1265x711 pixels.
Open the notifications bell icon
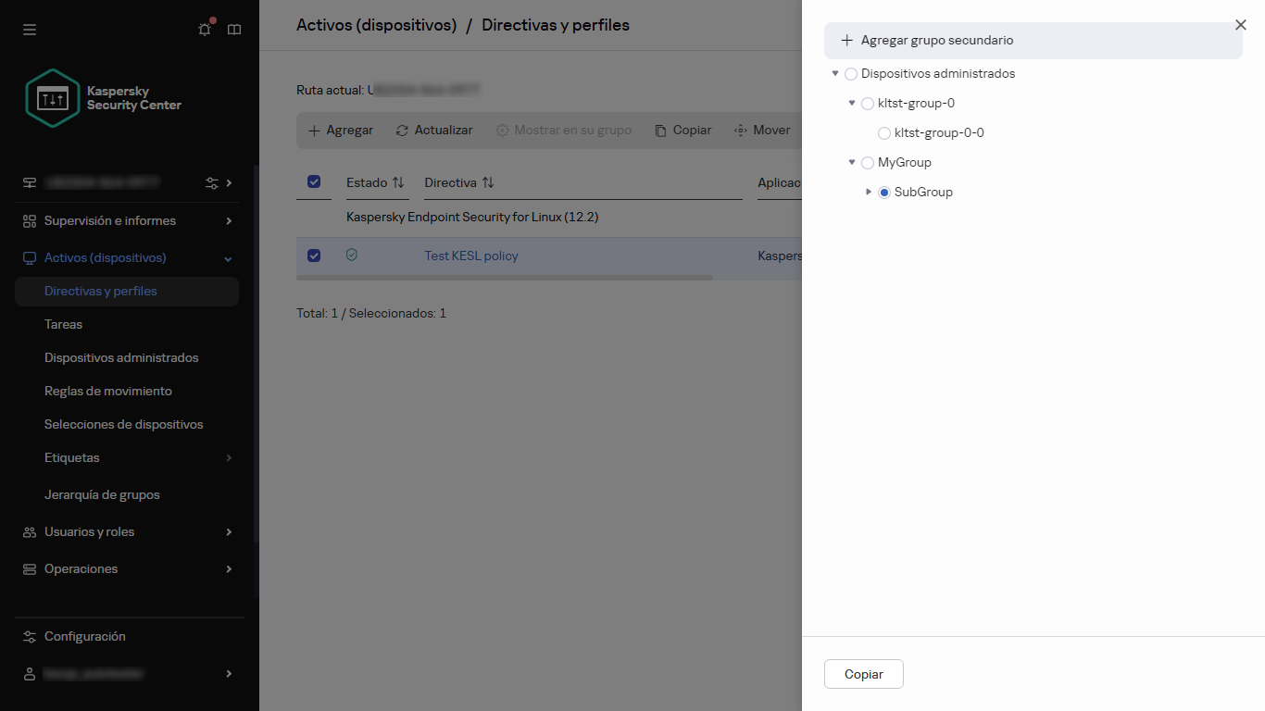205,30
